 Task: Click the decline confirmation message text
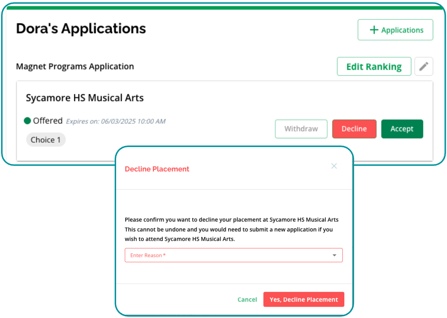click(232, 229)
